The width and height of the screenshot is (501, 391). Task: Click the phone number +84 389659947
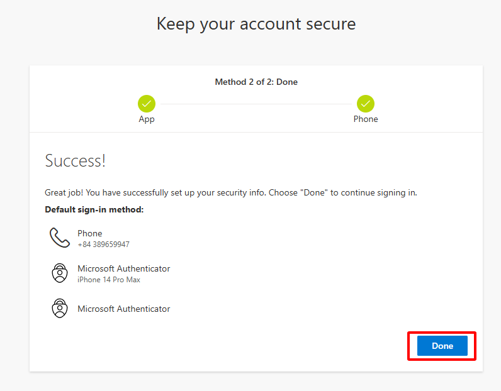pyautogui.click(x=103, y=245)
